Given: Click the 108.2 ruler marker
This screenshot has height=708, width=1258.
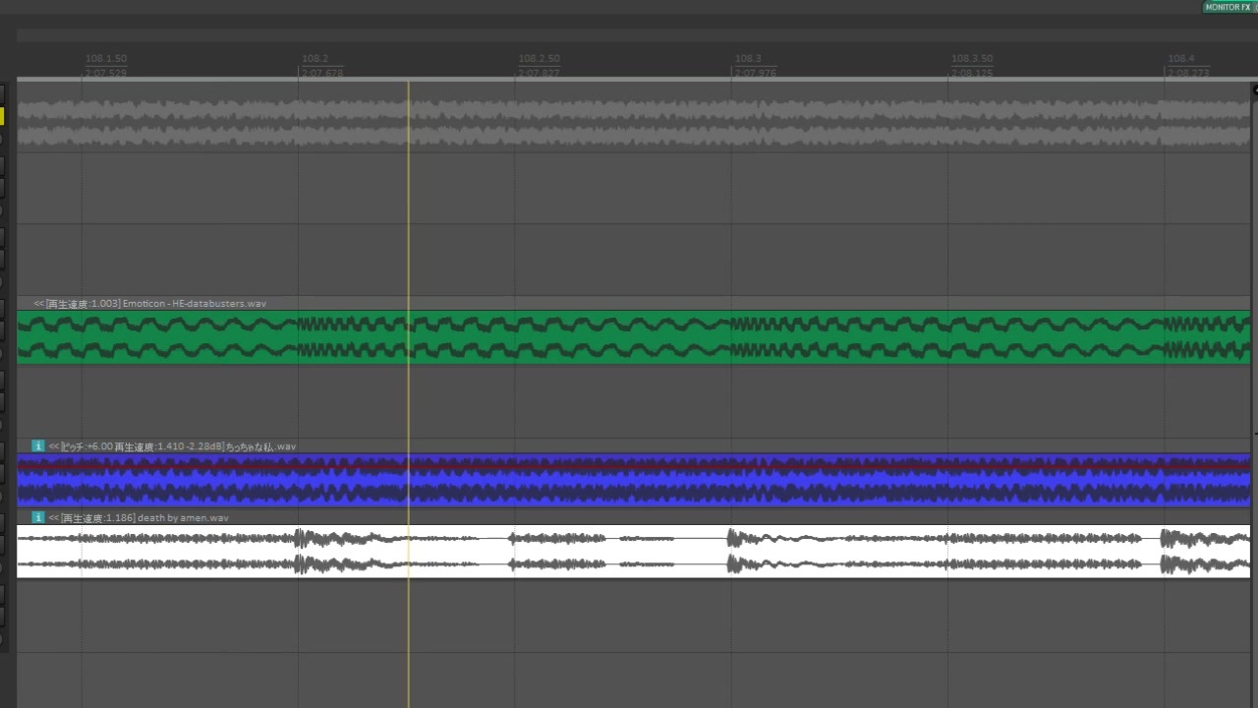Looking at the screenshot, I should pos(315,59).
